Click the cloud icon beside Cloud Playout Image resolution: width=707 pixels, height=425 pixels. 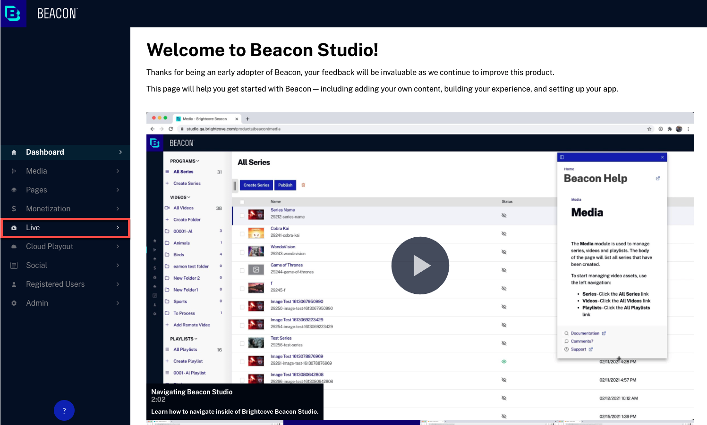click(14, 246)
